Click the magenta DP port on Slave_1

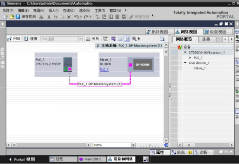tap(131, 65)
